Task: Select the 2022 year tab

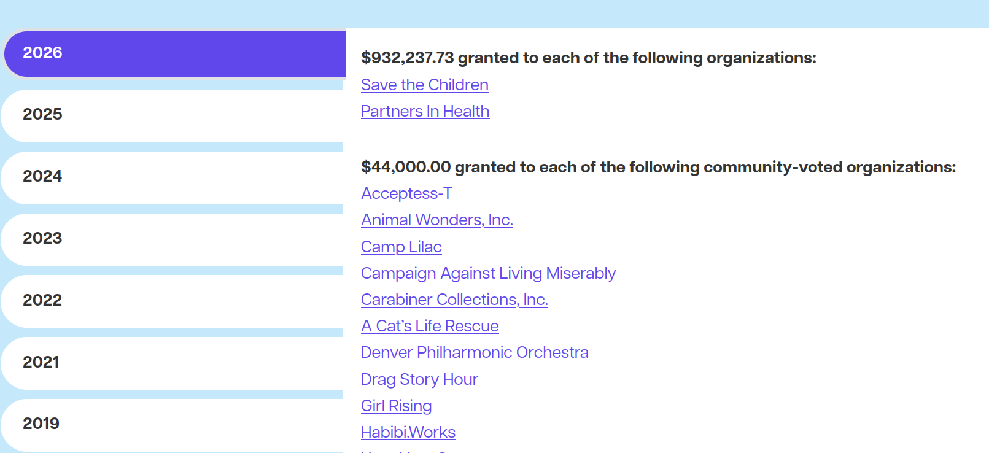Action: click(x=173, y=301)
